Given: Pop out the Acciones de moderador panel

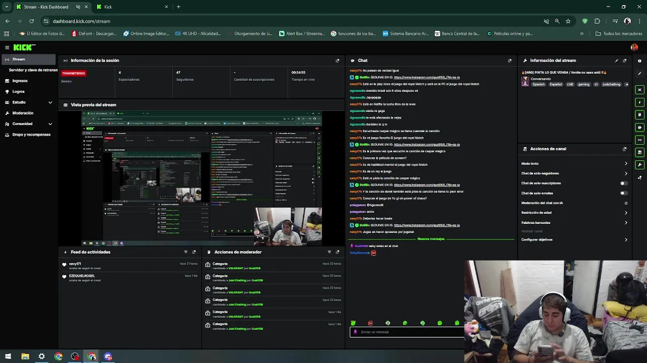Looking at the screenshot, I should coord(338,252).
